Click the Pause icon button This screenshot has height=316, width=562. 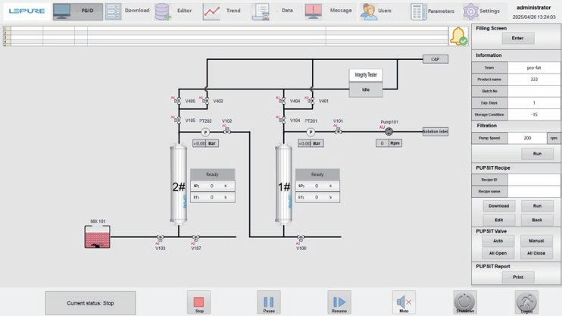tap(269, 301)
